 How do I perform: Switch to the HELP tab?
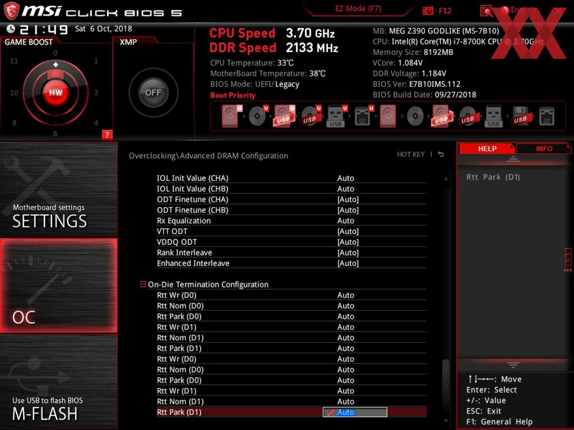(487, 148)
